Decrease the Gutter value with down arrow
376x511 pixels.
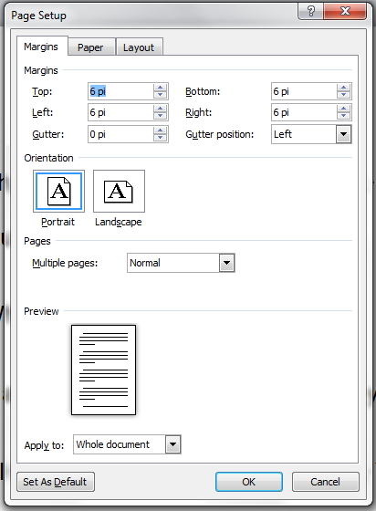click(160, 138)
